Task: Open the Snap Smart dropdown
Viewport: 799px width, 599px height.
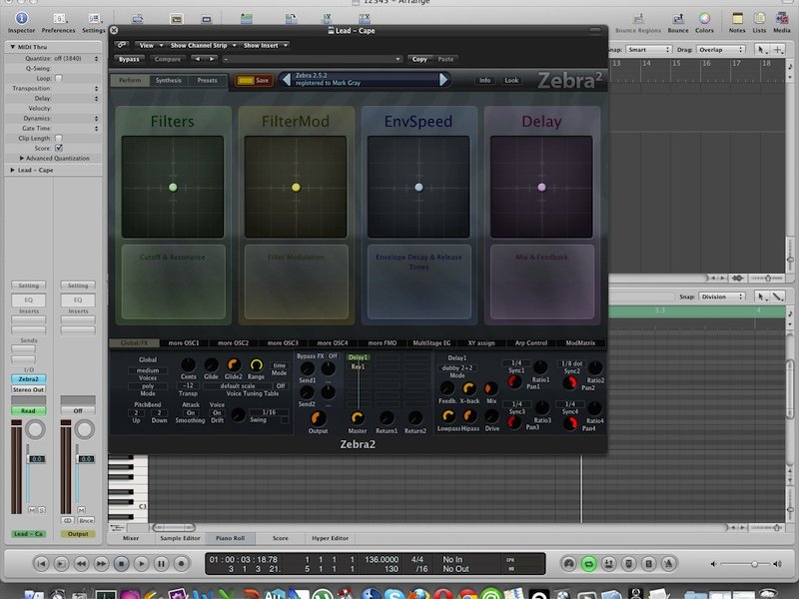Action: [x=648, y=49]
